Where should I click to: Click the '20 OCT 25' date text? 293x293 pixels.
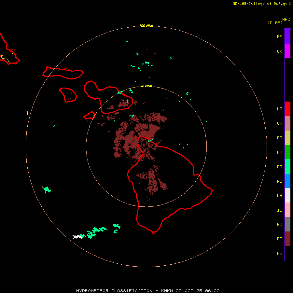click(189, 291)
